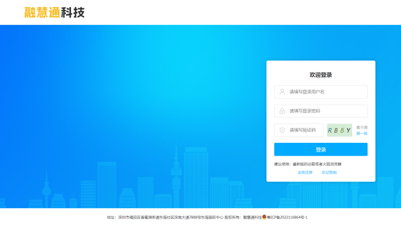Click the lock icon in password field
401x252 pixels.
(x=282, y=111)
